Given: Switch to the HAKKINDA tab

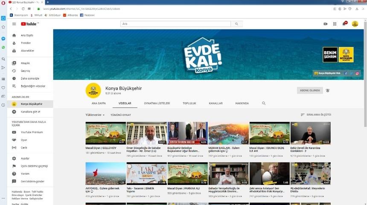Looking at the screenshot, I should point(242,103).
